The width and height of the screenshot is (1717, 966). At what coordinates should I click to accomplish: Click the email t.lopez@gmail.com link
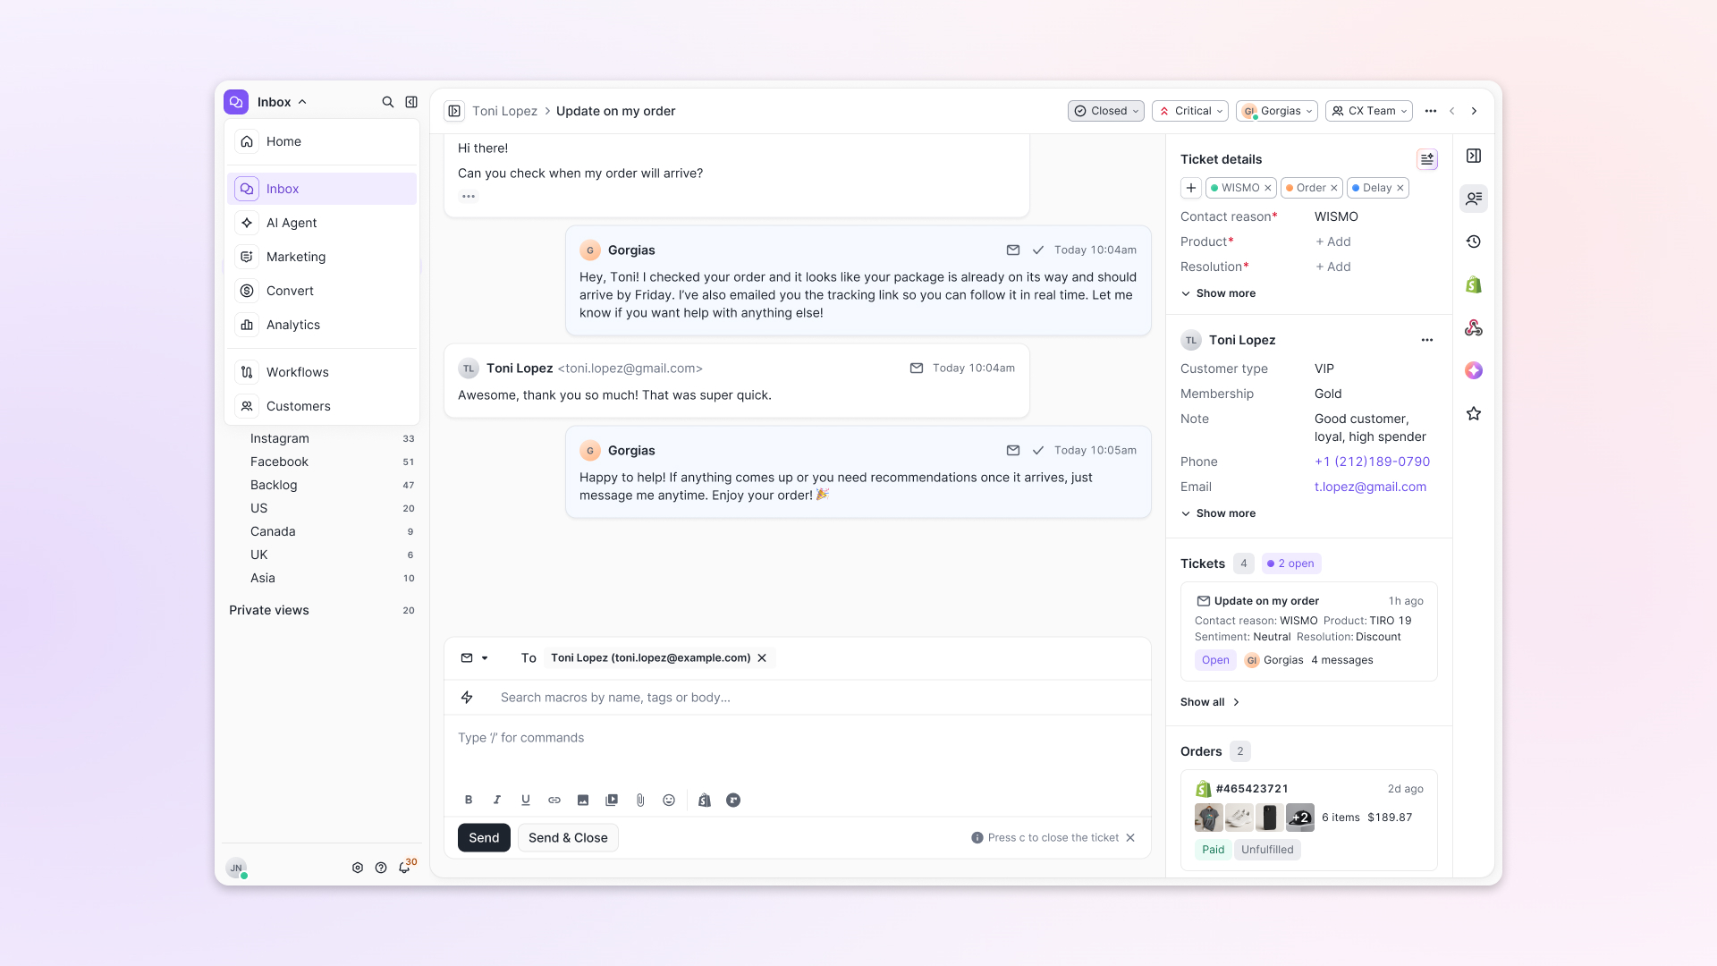tap(1370, 487)
